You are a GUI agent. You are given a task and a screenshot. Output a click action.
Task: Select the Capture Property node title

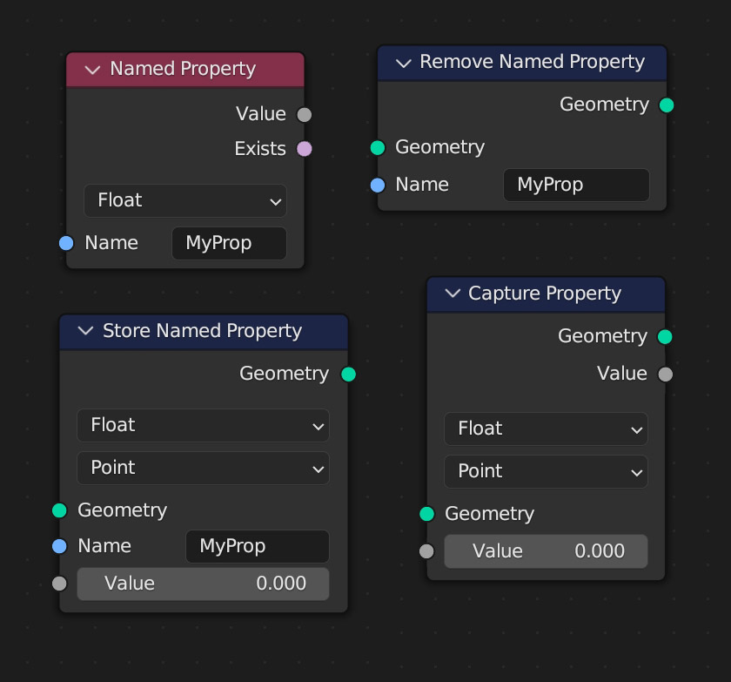click(x=545, y=294)
